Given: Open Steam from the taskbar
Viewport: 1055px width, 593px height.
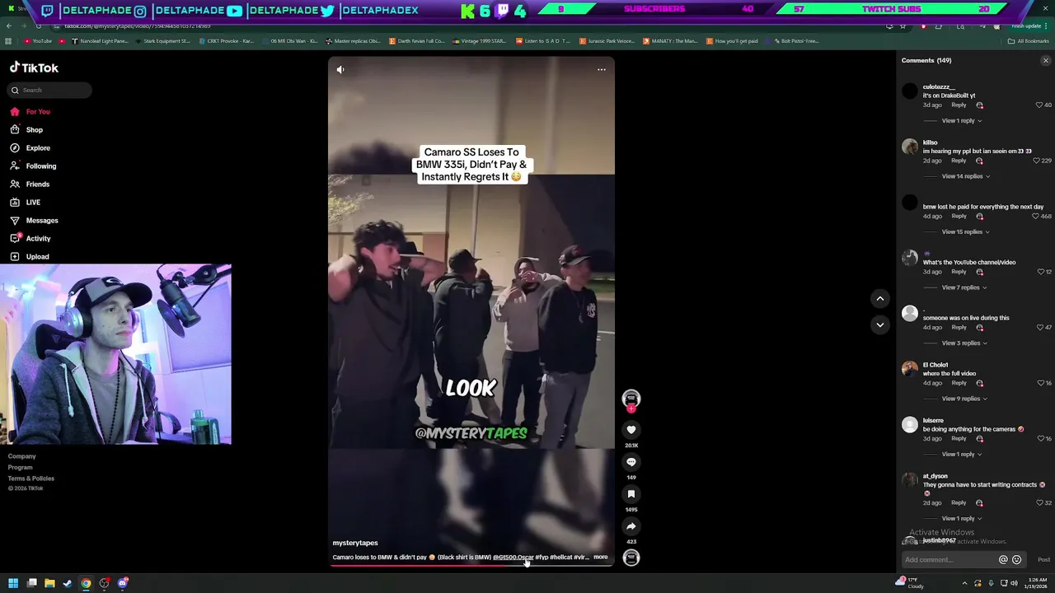Looking at the screenshot, I should click(68, 584).
